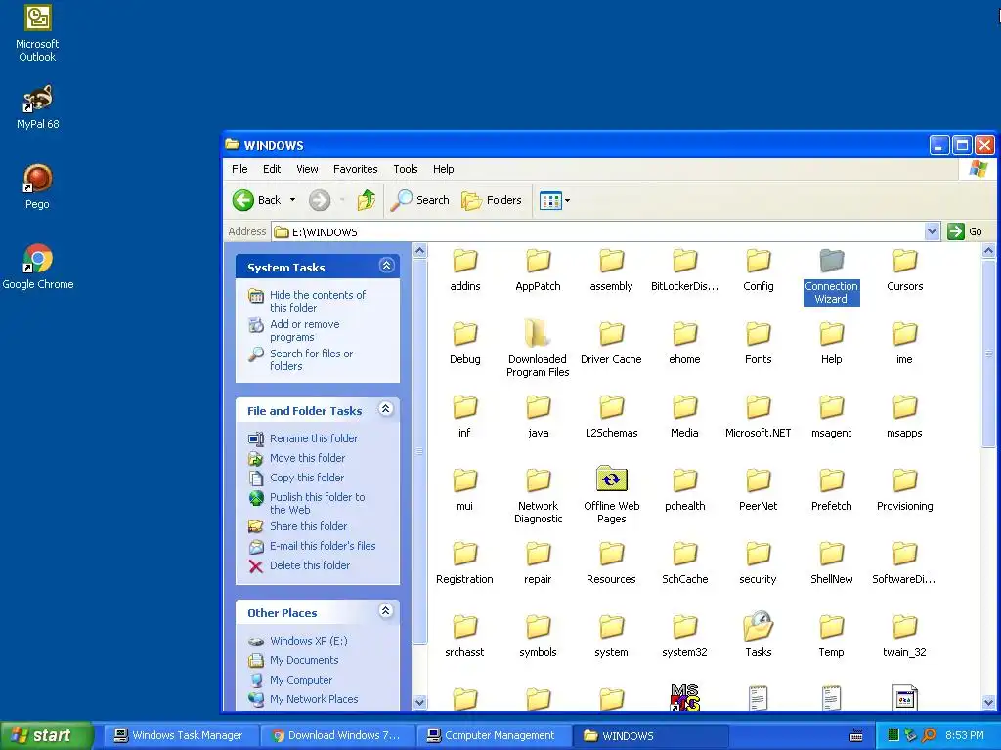The image size is (1001, 750).
Task: Select the twain_32 folder
Action: coord(904,637)
